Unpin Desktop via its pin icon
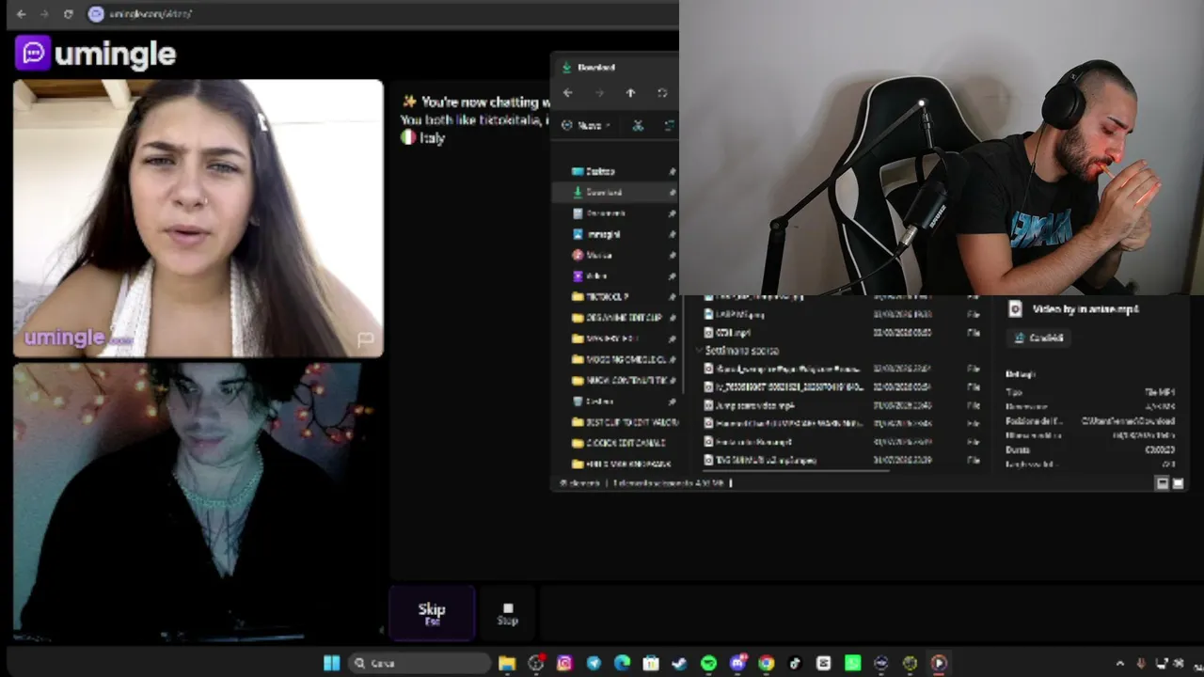The image size is (1204, 677). (672, 171)
